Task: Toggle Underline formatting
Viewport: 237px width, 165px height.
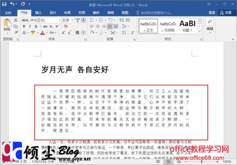Action: point(36,26)
